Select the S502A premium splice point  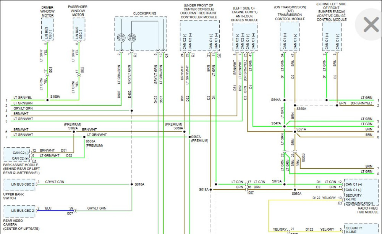(73, 132)
